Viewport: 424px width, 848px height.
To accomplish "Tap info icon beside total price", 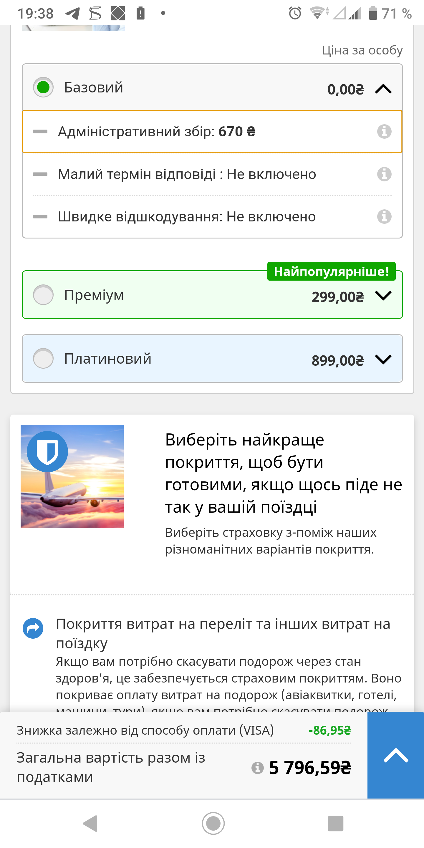I will click(x=257, y=768).
